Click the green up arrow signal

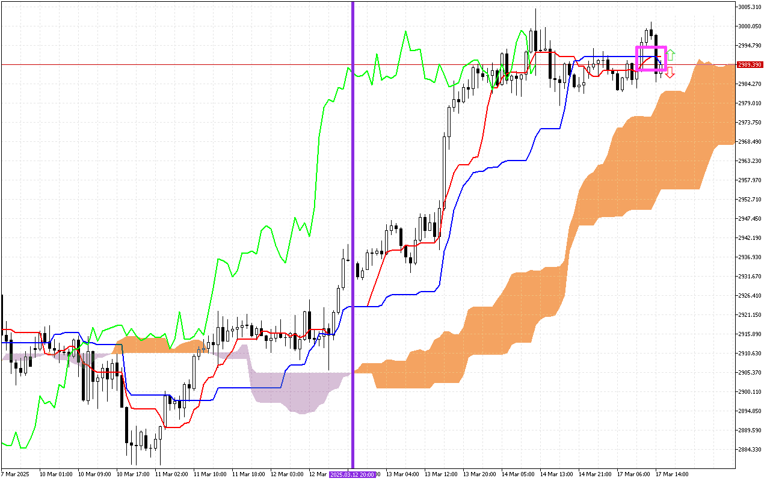point(670,55)
